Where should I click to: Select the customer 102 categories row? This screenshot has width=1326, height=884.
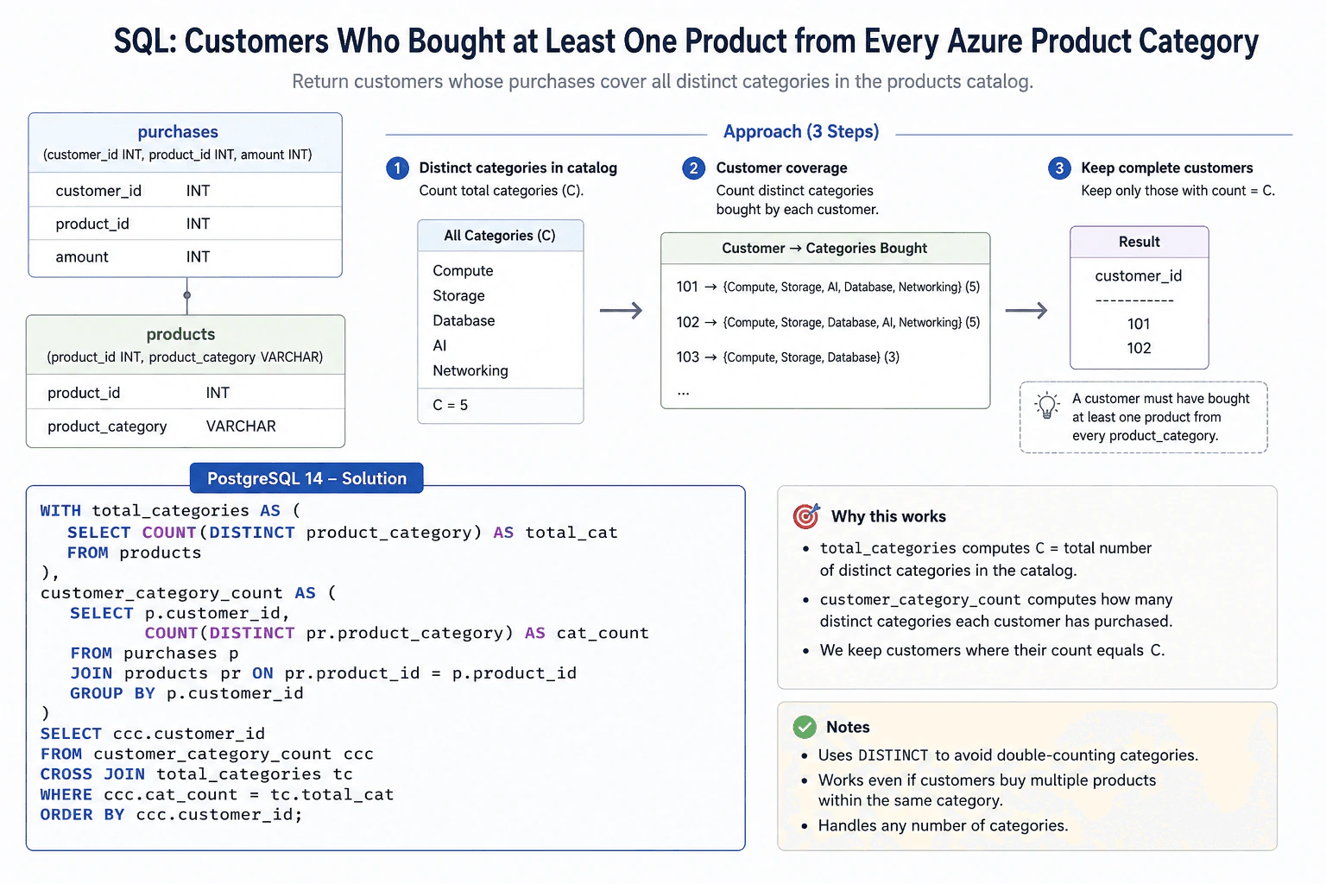(828, 322)
